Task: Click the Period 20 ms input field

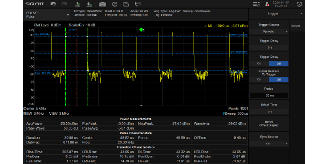Action: (268, 95)
